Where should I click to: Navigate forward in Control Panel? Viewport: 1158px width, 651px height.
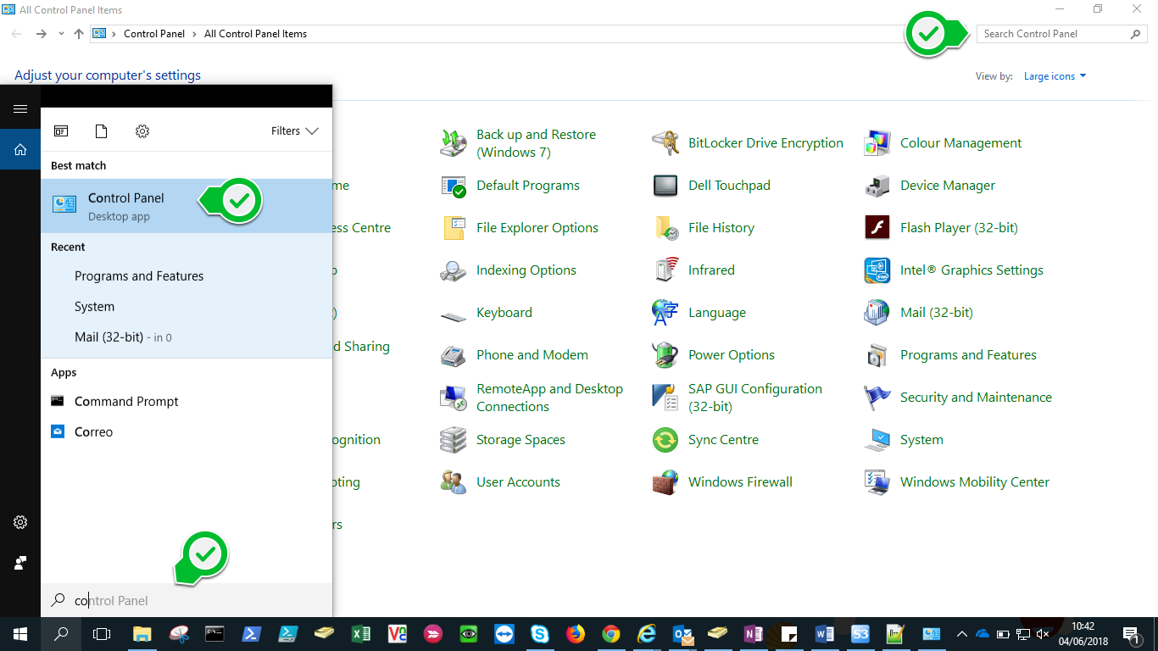point(41,34)
